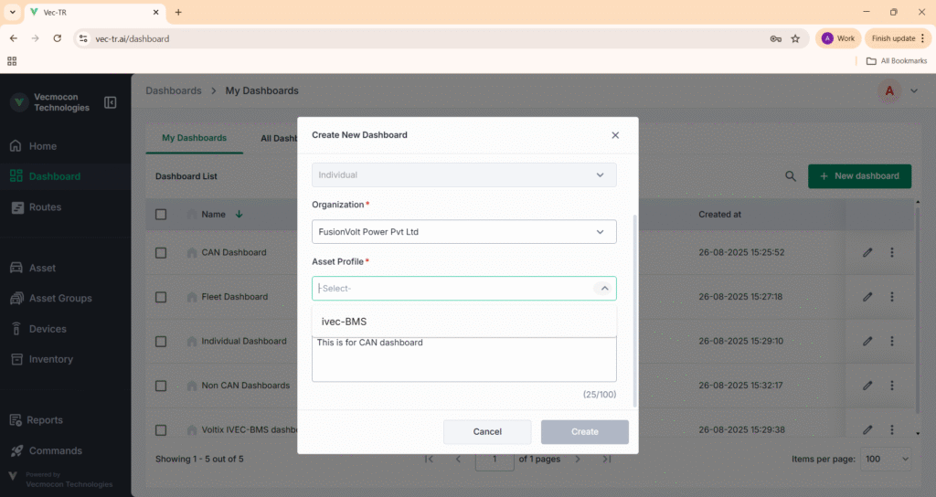
Task: Tick the checkbox for CAN Dashboard row
Action: point(161,253)
